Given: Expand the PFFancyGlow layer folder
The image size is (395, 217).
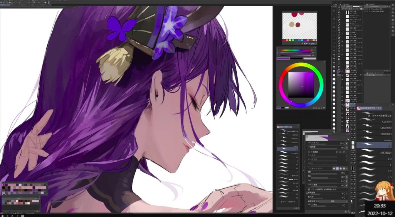Looking at the screenshot, I should point(369,9).
